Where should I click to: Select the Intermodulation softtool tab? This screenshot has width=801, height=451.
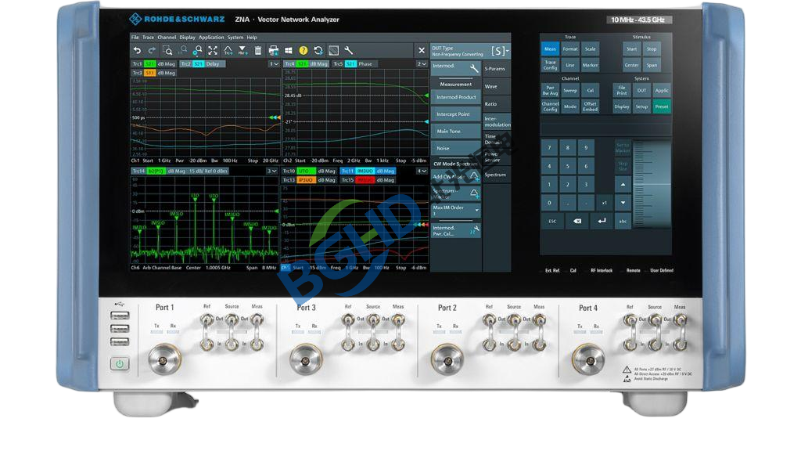(x=496, y=121)
